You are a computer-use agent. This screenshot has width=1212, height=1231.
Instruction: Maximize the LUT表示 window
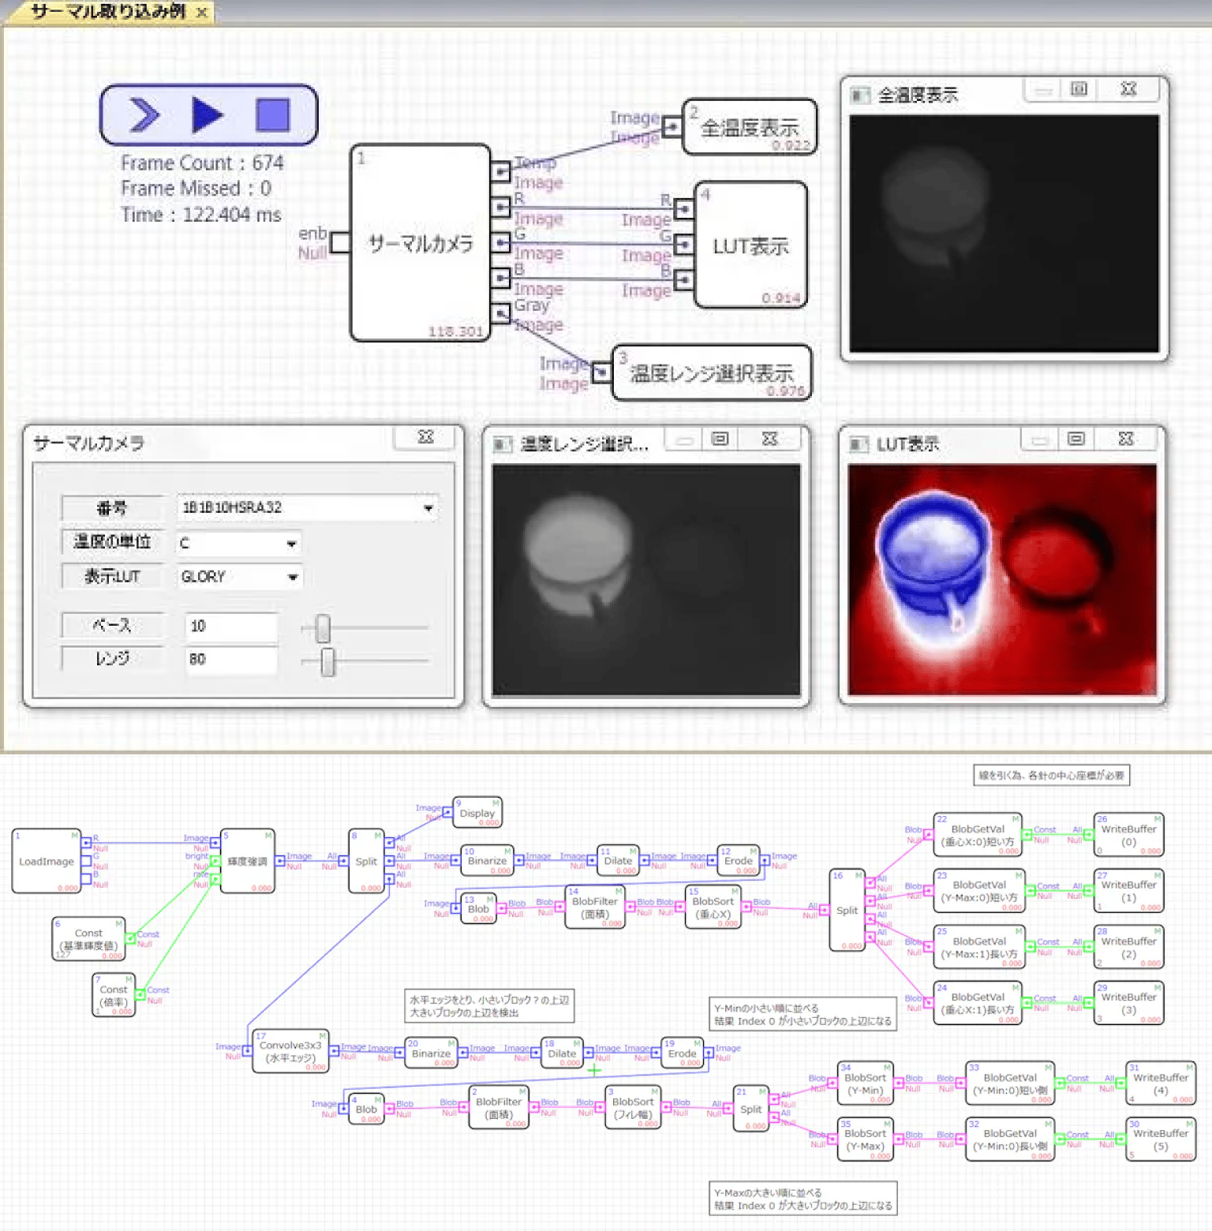click(1076, 438)
